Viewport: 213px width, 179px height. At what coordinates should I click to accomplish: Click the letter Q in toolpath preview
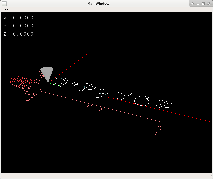[60, 82]
